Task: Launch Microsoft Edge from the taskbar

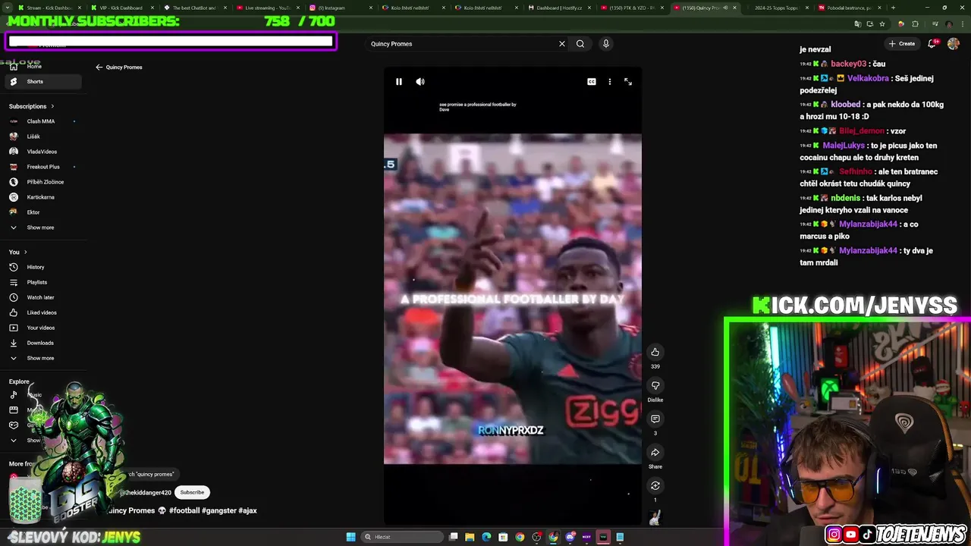Action: (x=486, y=537)
